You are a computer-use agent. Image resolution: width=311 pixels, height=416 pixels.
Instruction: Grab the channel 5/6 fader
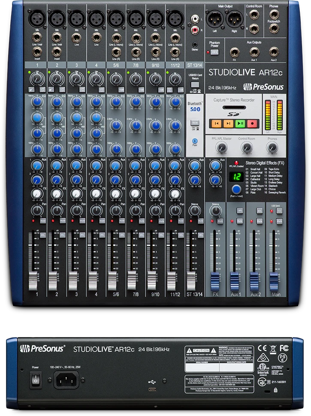click(112, 281)
